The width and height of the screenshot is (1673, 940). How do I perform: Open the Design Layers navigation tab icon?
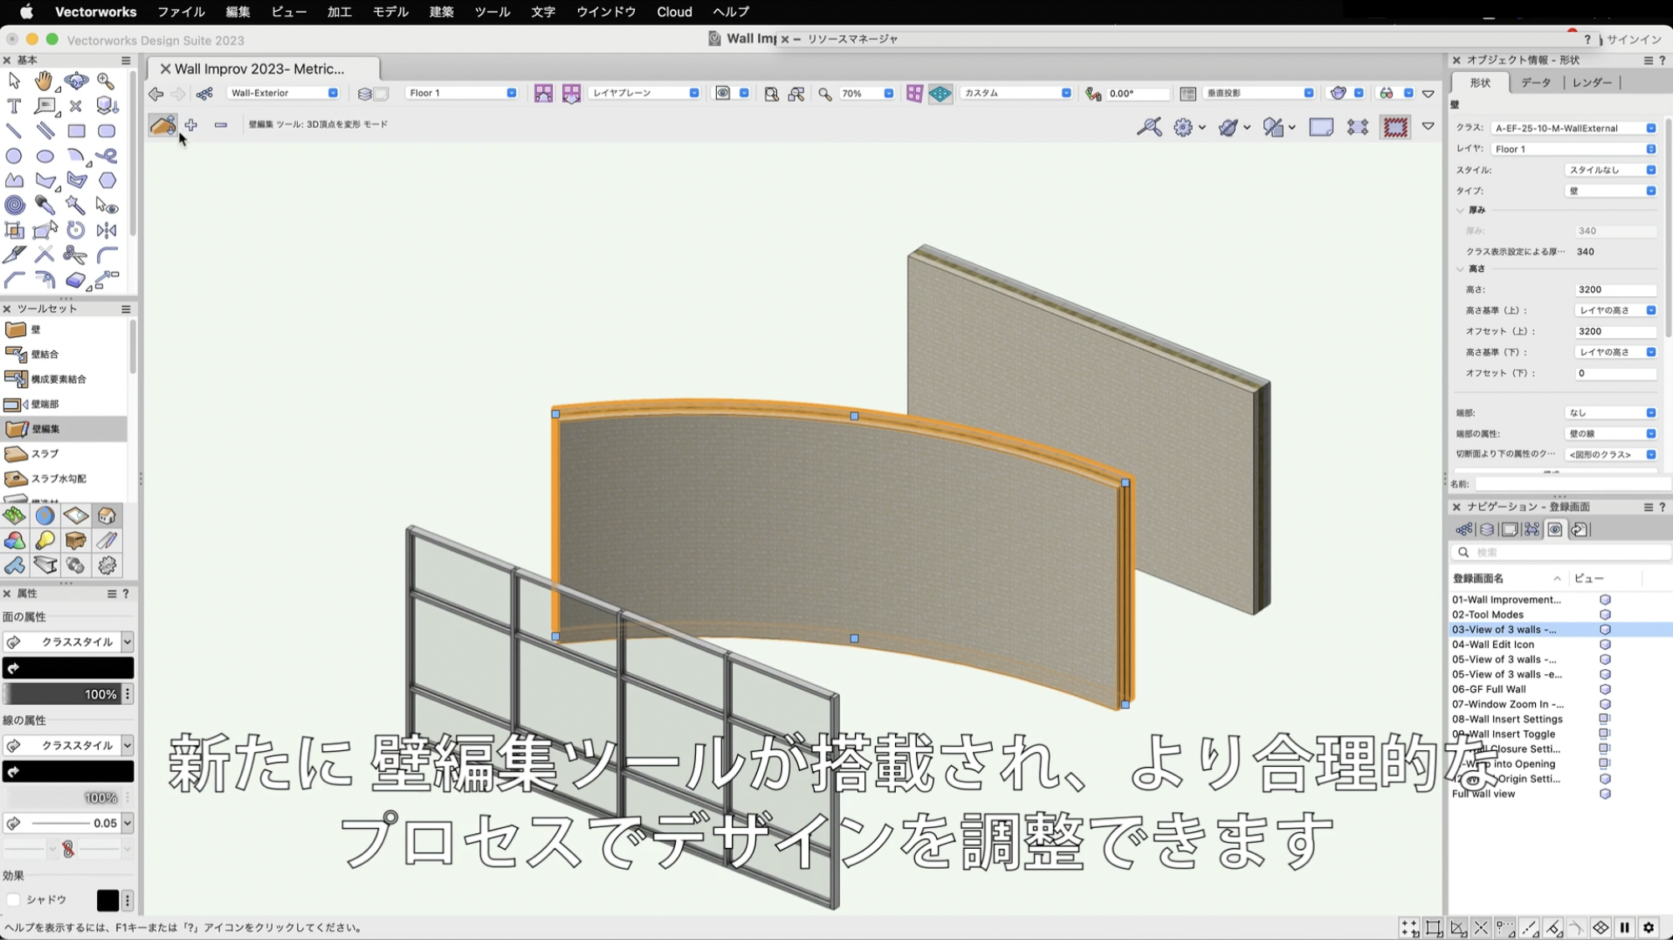point(1486,530)
